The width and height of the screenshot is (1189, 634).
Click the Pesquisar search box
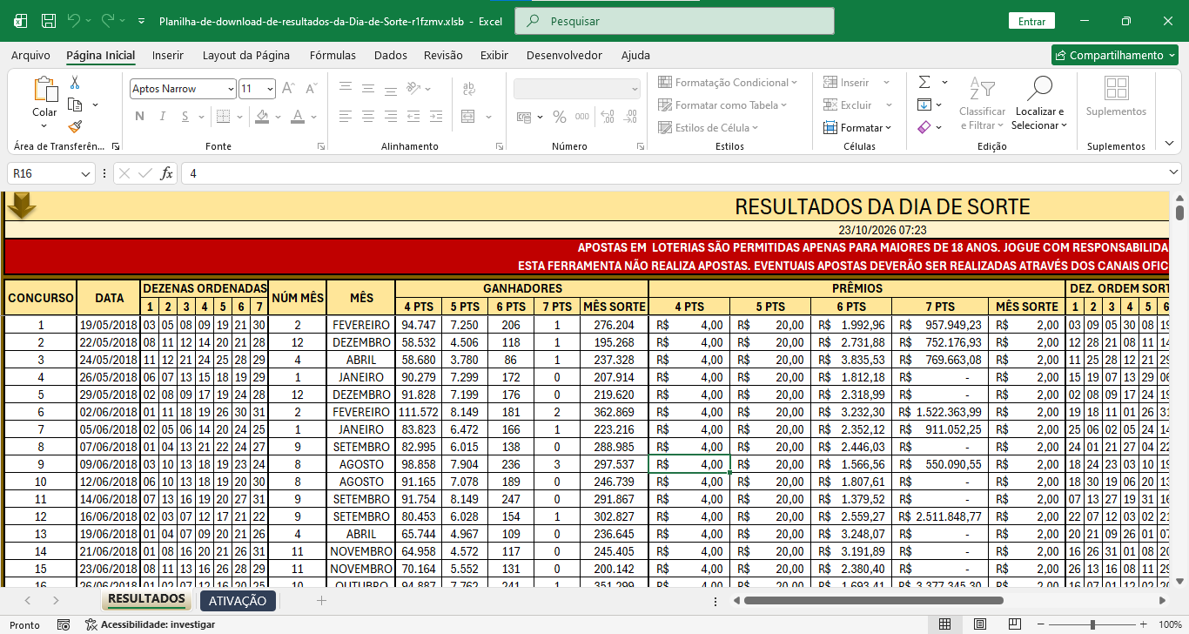pyautogui.click(x=675, y=21)
